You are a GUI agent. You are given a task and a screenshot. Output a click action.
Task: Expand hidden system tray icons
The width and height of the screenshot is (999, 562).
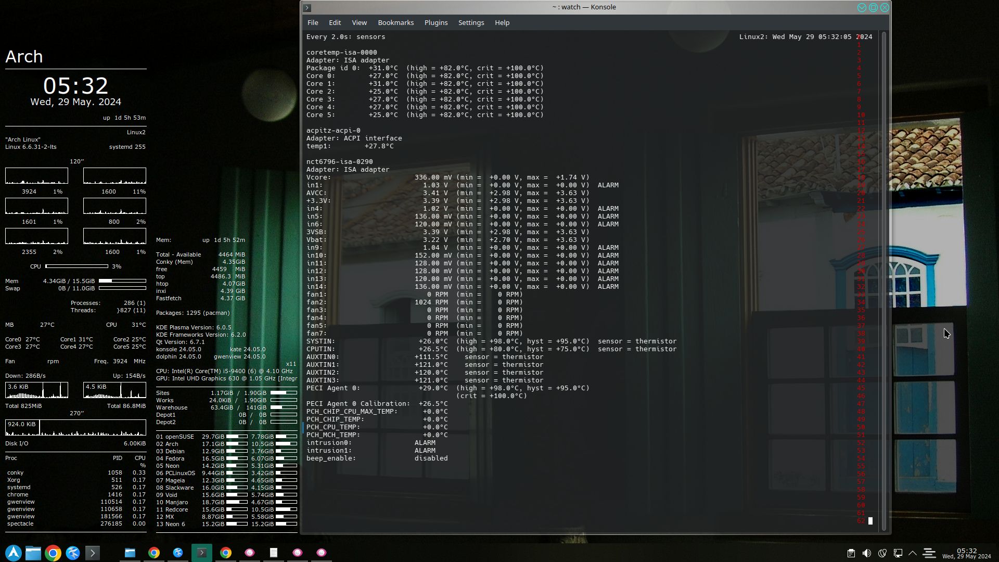[913, 553]
